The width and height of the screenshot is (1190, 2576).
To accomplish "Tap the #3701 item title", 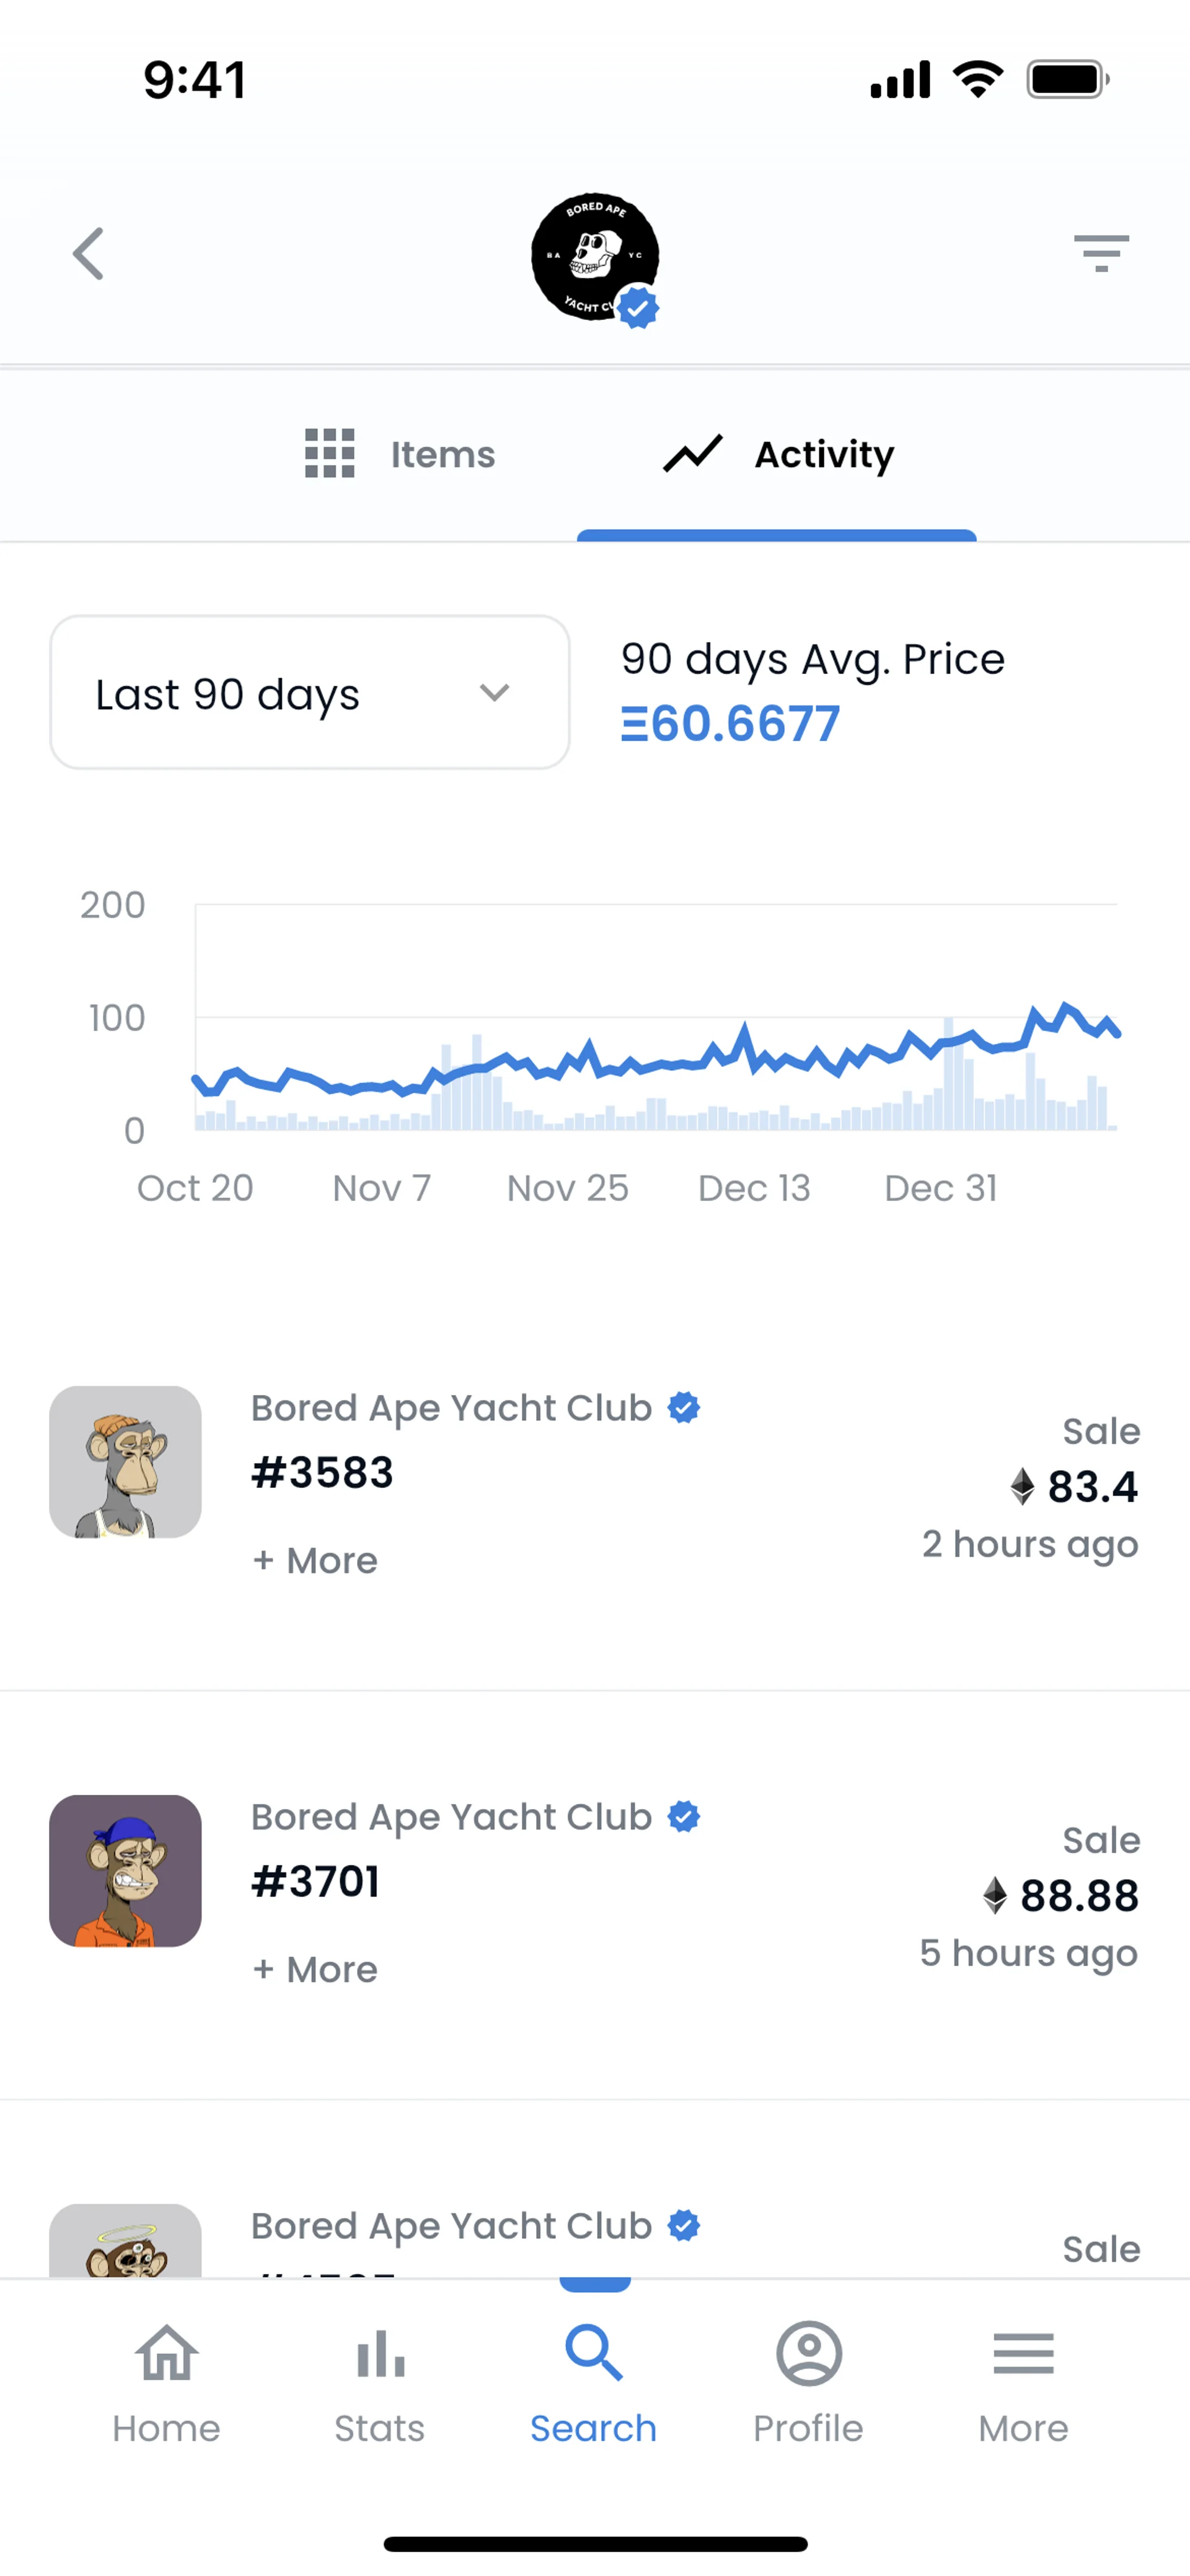I will pos(315,1882).
